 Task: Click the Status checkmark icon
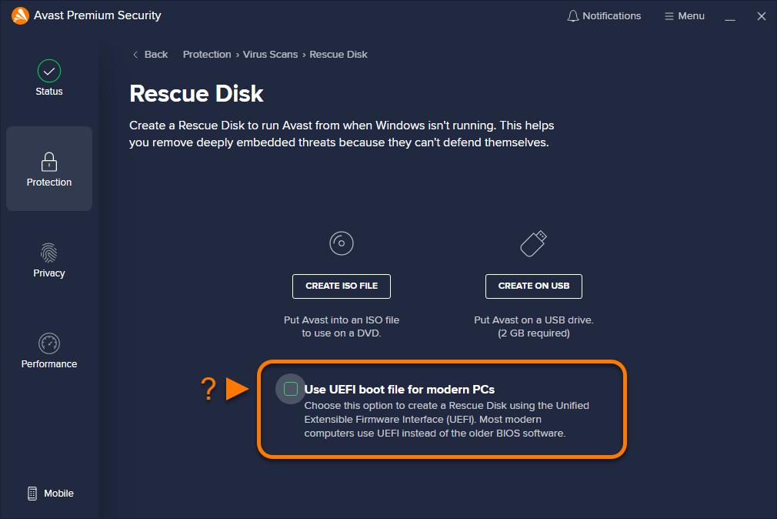point(49,72)
